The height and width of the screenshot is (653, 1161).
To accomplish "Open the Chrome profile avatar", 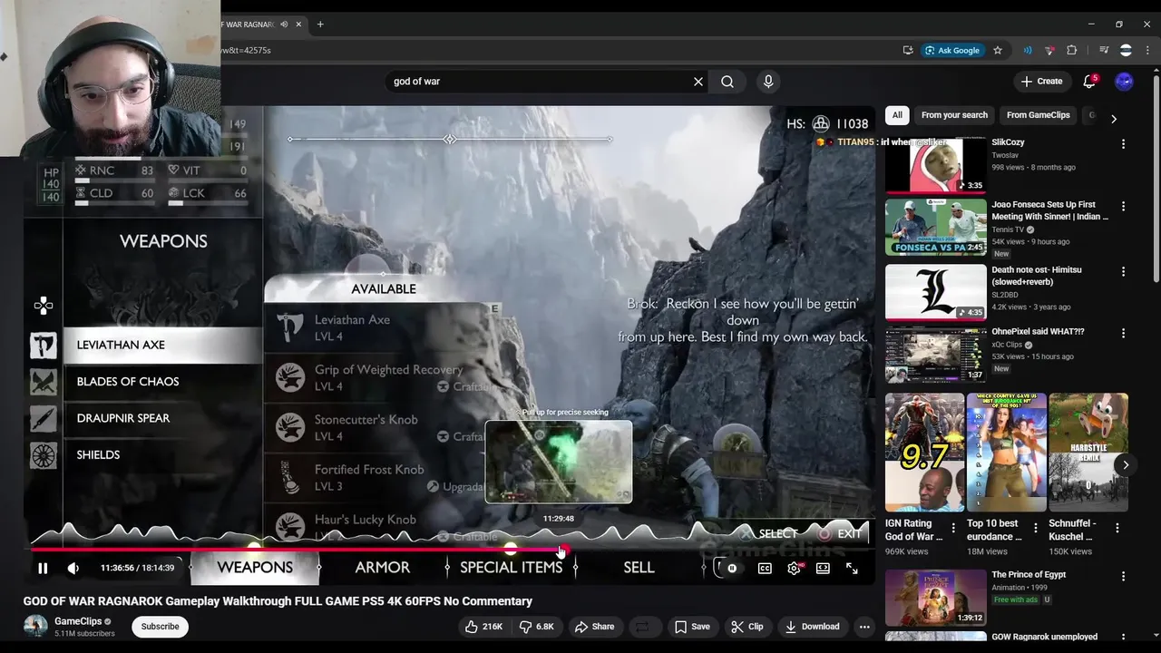I will (x=1126, y=51).
